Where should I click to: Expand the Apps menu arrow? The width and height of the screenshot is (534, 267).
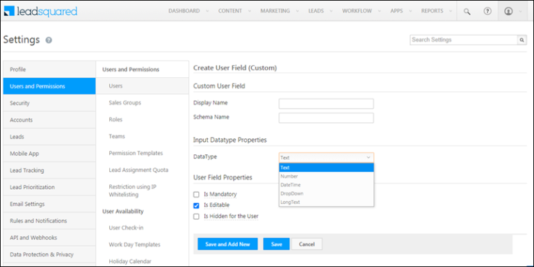point(410,11)
